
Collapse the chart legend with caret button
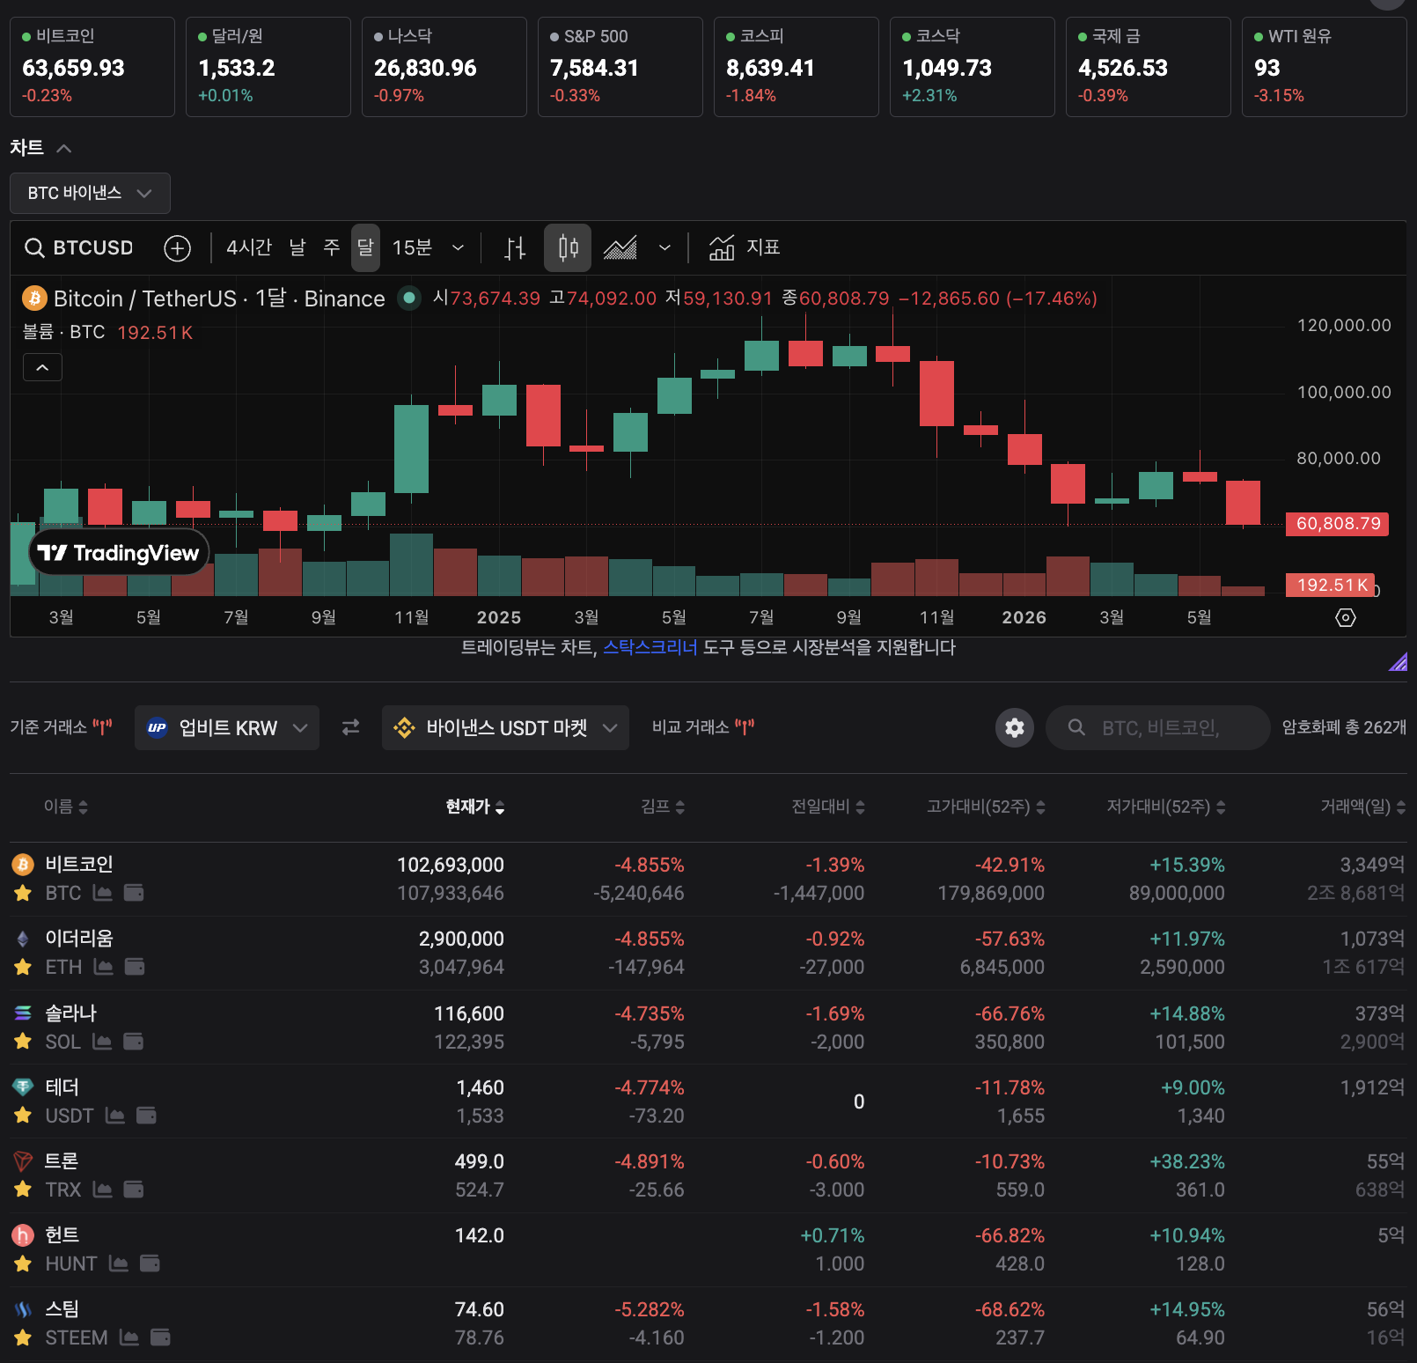coord(42,367)
